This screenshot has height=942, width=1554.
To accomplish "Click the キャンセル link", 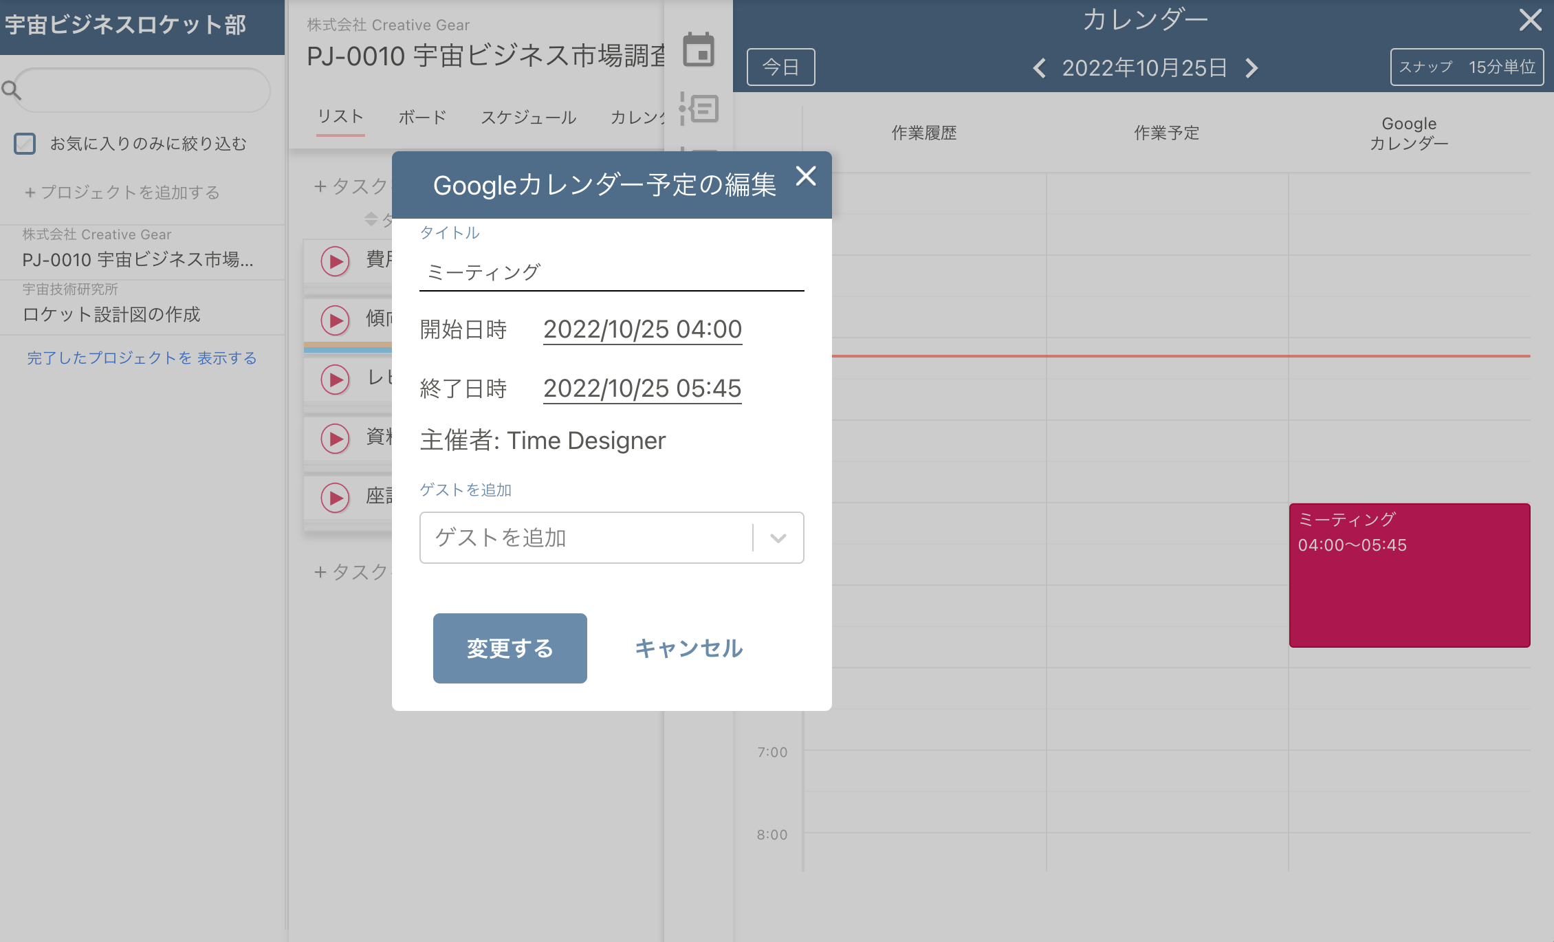I will coord(688,648).
